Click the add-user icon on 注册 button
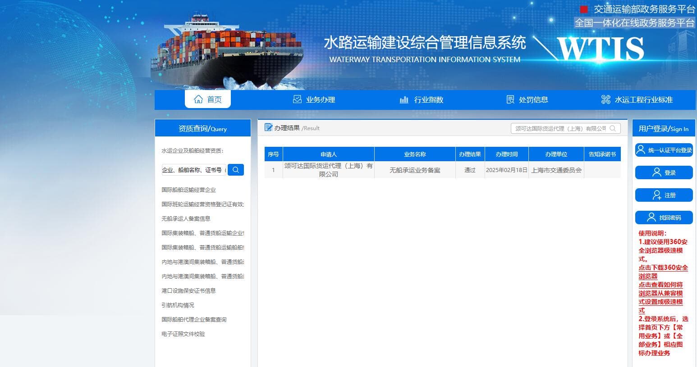 tap(657, 195)
